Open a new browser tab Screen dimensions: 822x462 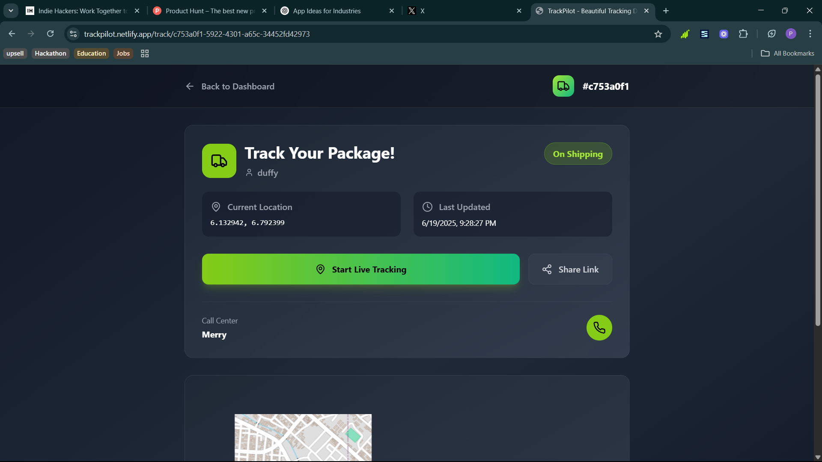tap(666, 11)
